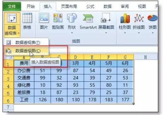The image size is (163, 115).
Task: Click cell containing 办公费
Action: tap(24, 71)
